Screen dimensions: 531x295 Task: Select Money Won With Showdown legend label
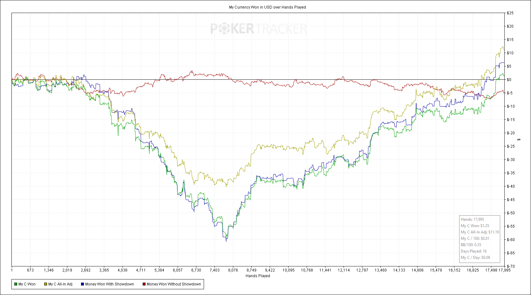(x=110, y=284)
